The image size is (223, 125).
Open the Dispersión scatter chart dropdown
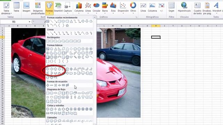click(123, 8)
